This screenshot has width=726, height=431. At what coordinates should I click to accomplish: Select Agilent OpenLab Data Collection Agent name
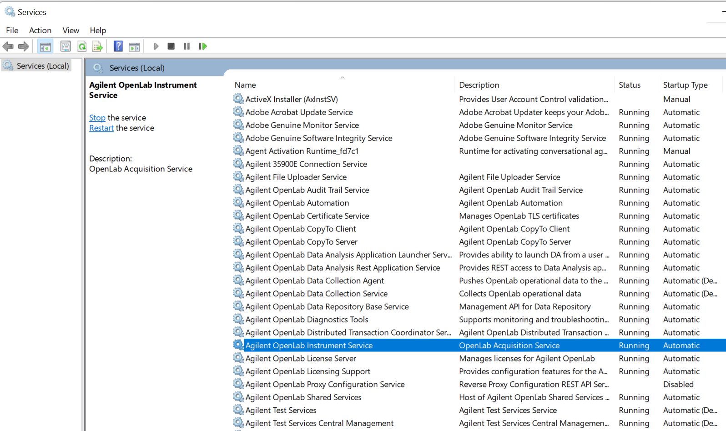(x=315, y=281)
